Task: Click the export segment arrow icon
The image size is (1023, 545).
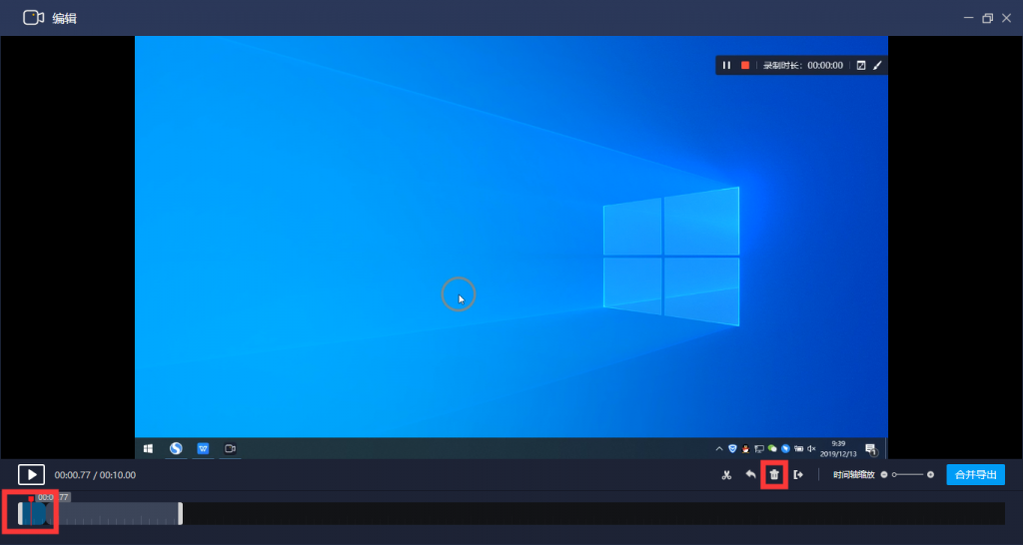Action: (798, 474)
